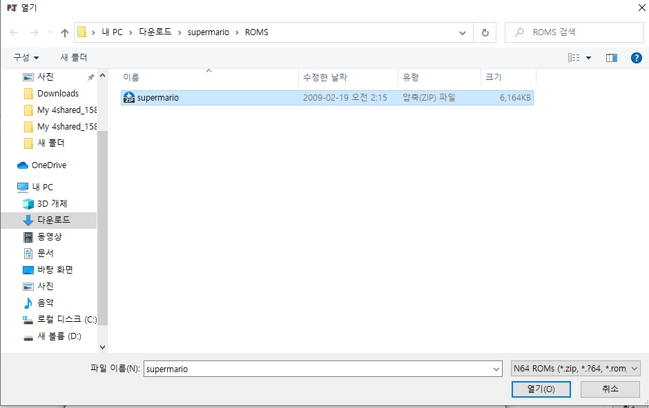The width and height of the screenshot is (649, 408).
Task: Open the first My 4shared_158 folder
Action: click(67, 110)
